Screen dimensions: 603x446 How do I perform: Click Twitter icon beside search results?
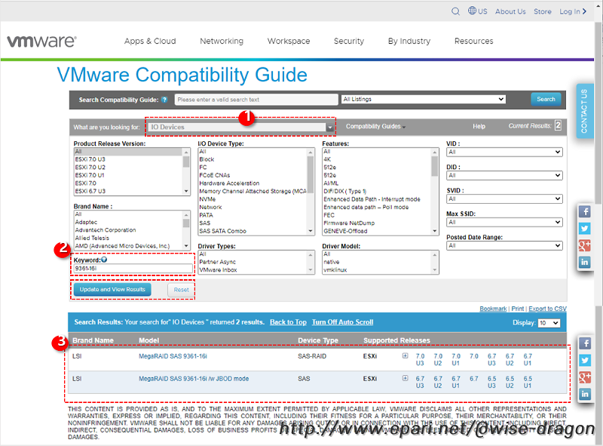[x=585, y=360]
